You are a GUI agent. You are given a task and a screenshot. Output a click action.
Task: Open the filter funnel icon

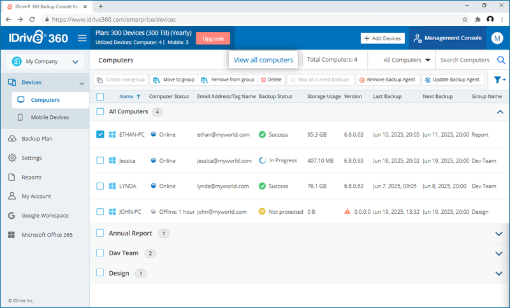[x=500, y=80]
